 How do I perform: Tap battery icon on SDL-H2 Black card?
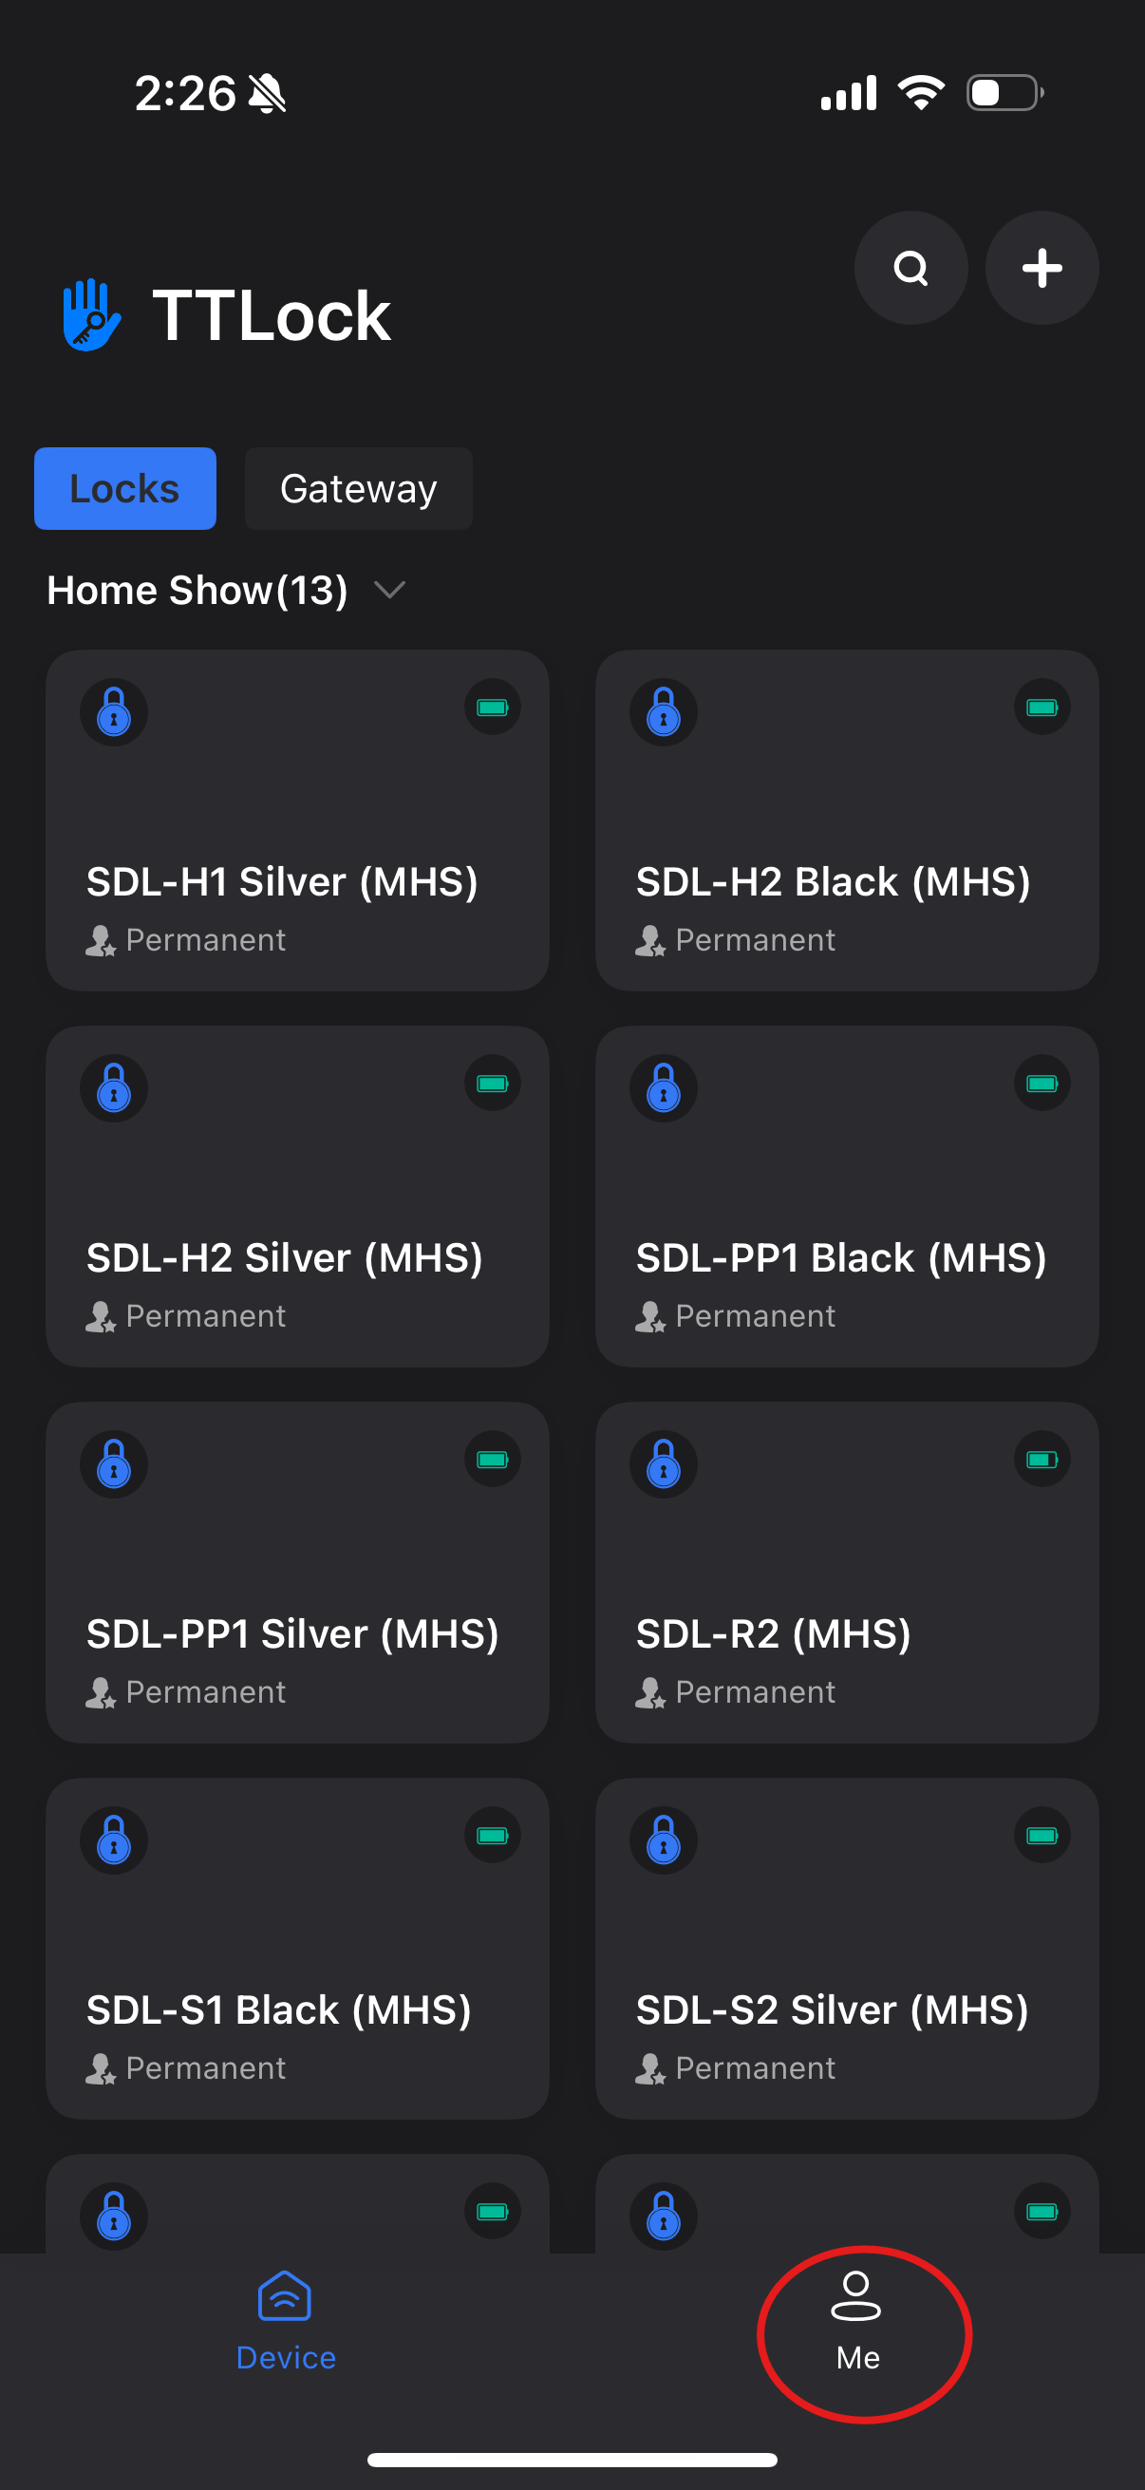point(1041,707)
